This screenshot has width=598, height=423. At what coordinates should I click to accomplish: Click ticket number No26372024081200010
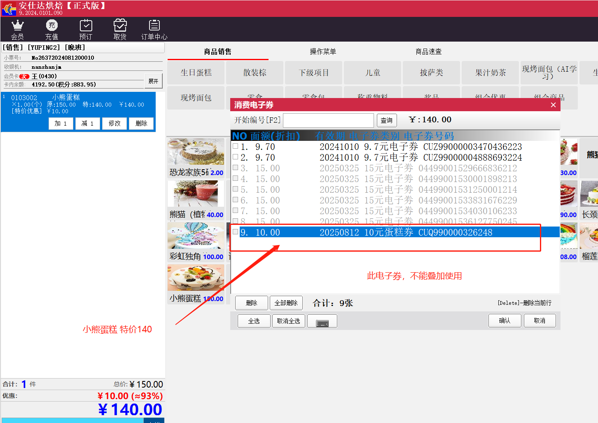63,58
